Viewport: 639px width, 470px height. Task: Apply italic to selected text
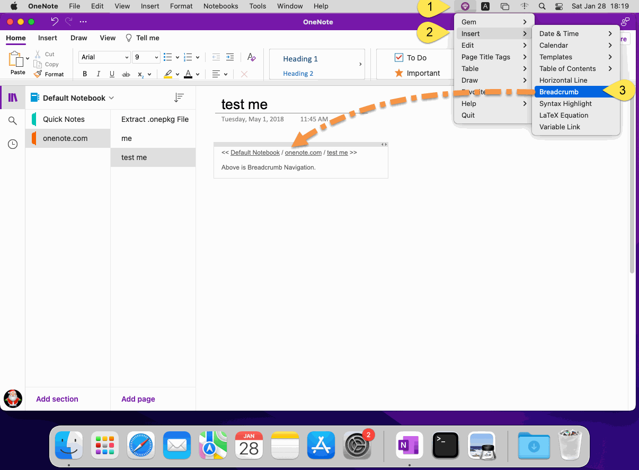(x=98, y=74)
